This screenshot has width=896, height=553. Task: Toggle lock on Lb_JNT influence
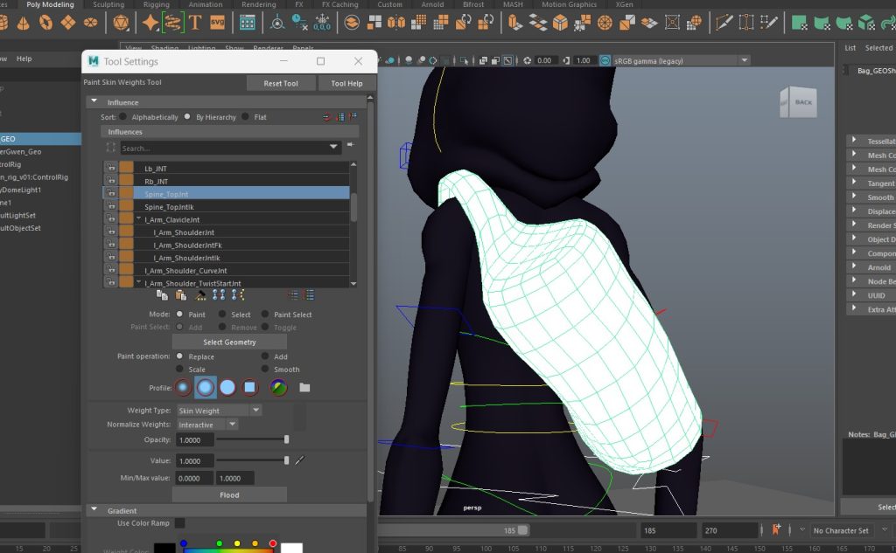tap(111, 169)
